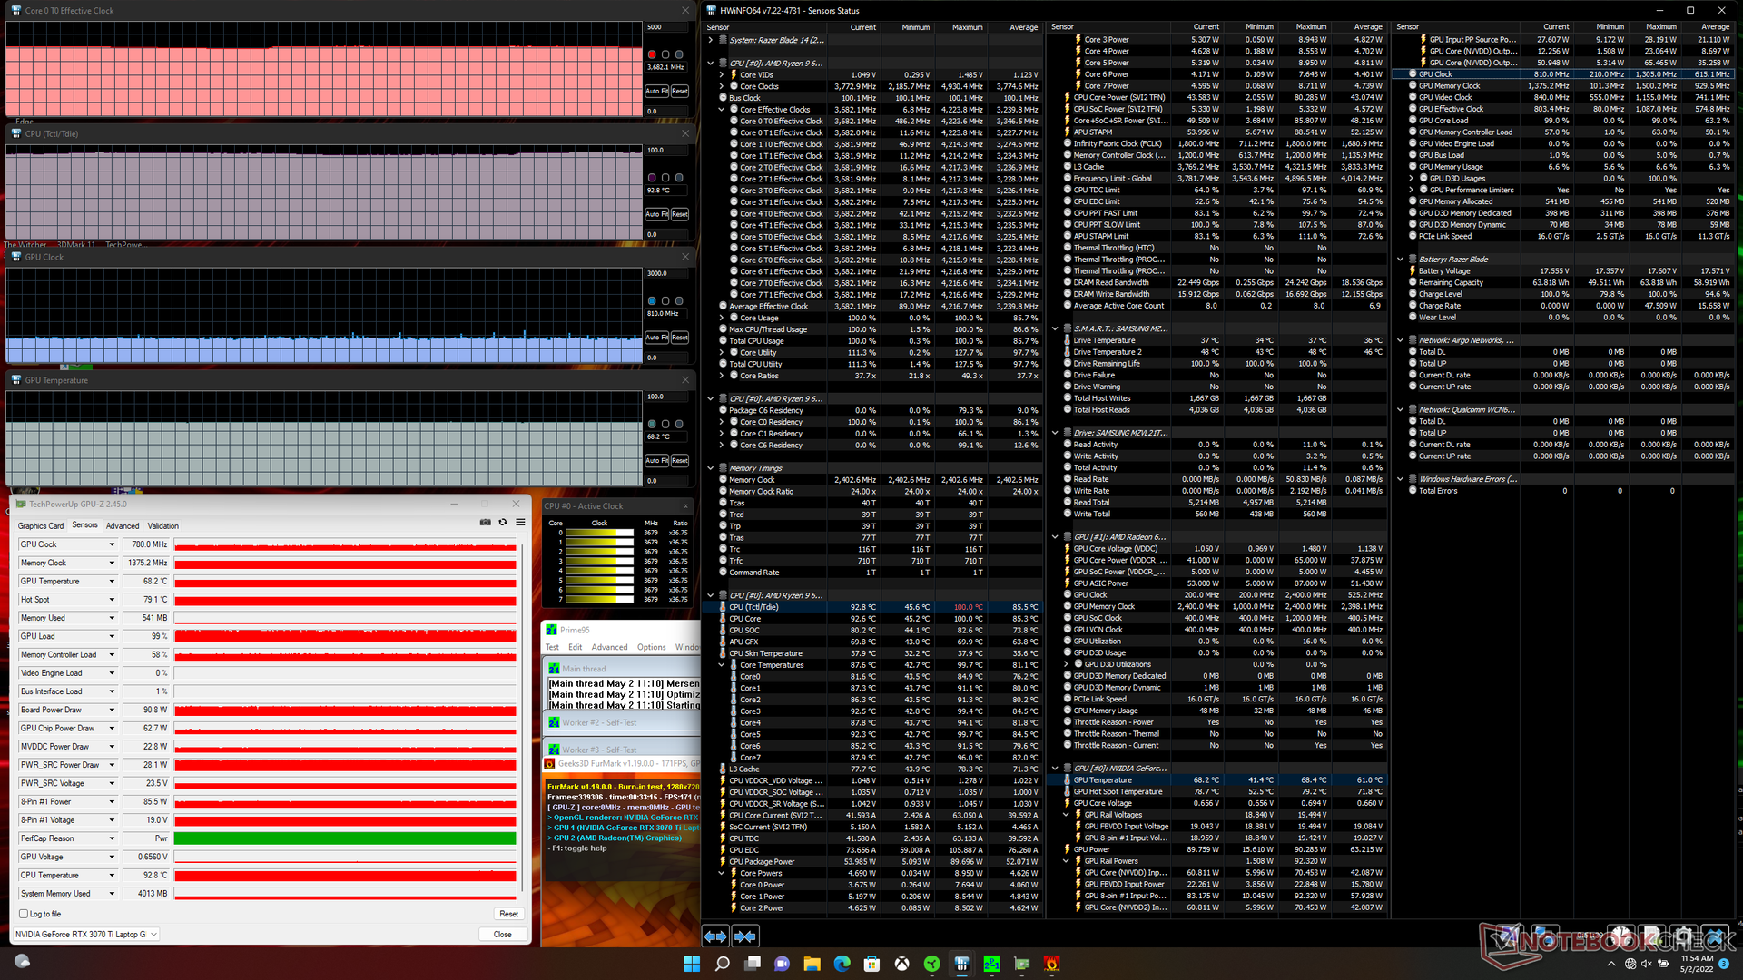Open the GPU Clock sensor dropdown

[x=112, y=544]
